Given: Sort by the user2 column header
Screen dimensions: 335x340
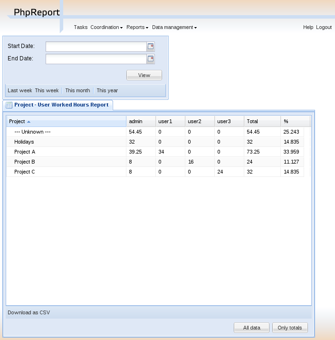Looking at the screenshot, I should pyautogui.click(x=200, y=121).
